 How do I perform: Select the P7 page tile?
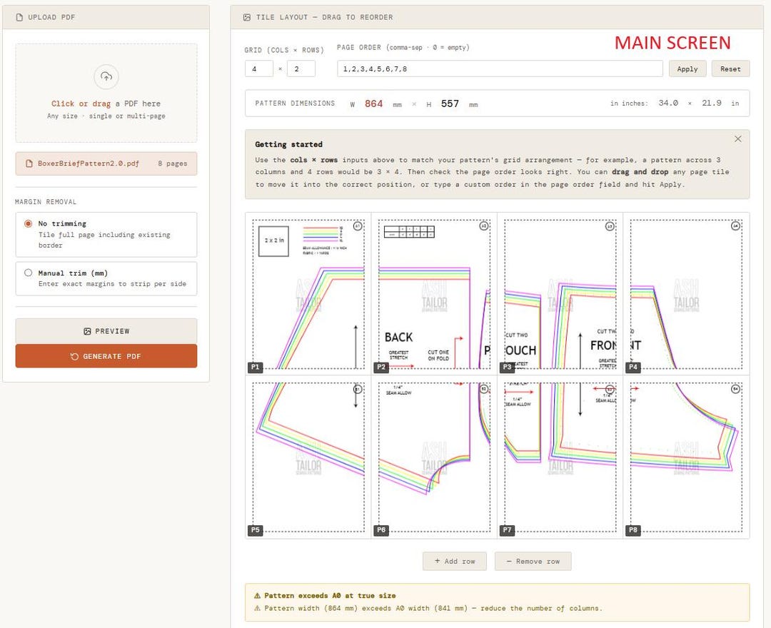pyautogui.click(x=560, y=457)
